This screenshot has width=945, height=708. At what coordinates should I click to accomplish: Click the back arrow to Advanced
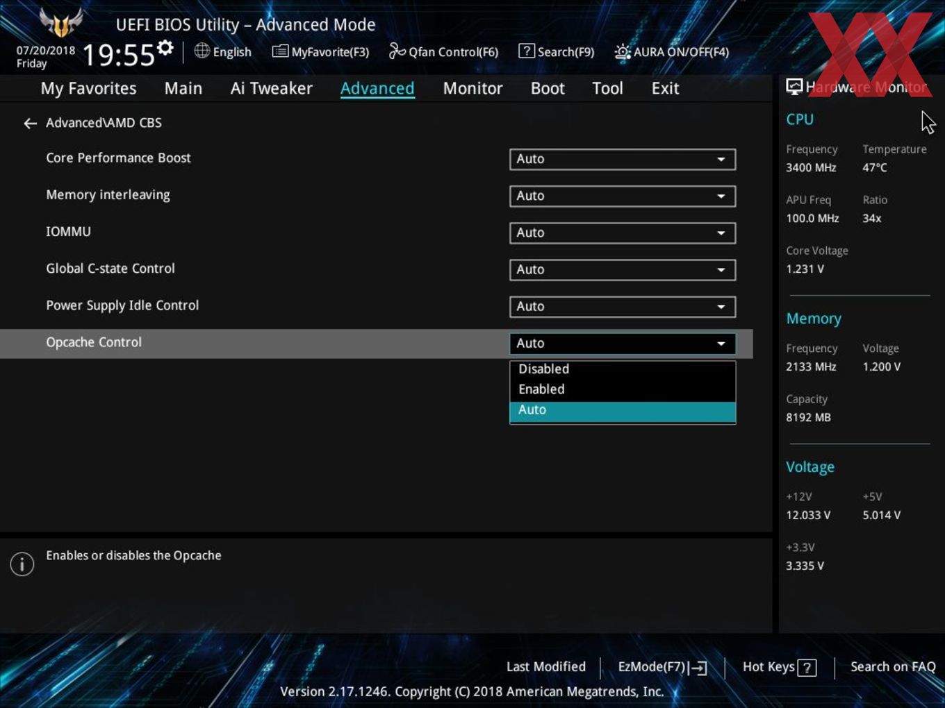[30, 124]
